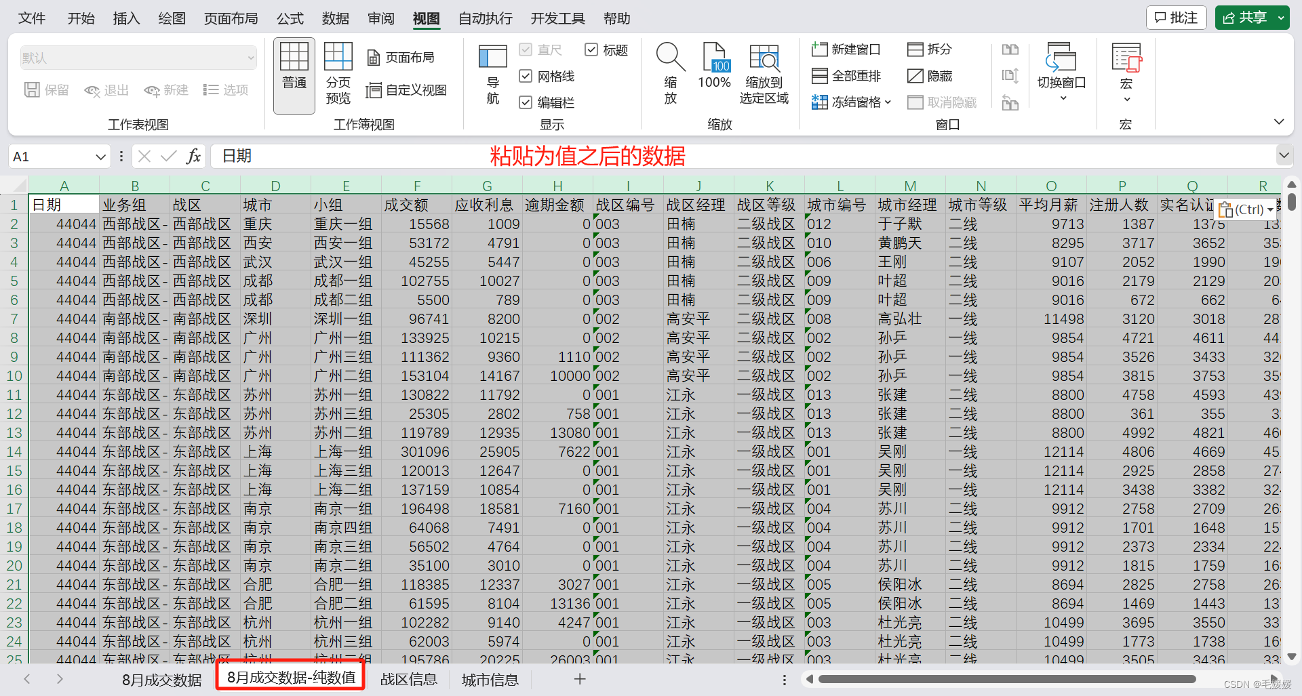This screenshot has width=1302, height=696.
Task: Expand the Name Box dropdown arrow
Action: 100,157
